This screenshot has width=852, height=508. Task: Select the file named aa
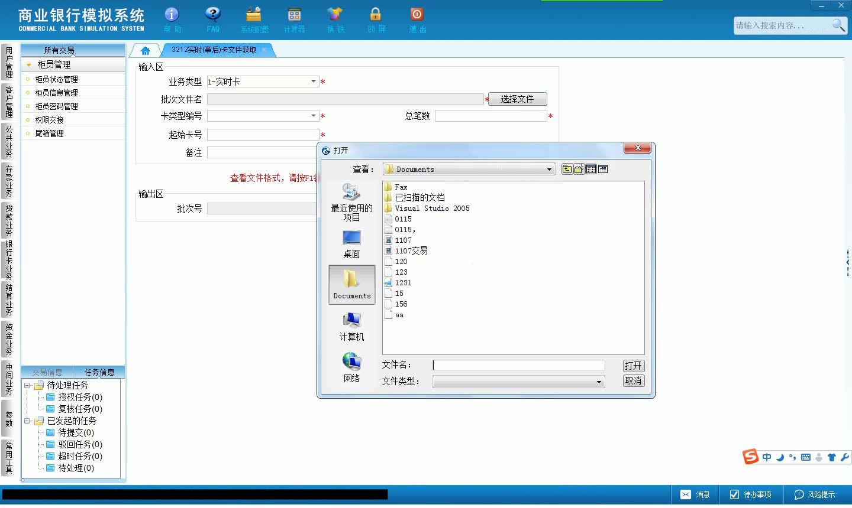(394, 315)
